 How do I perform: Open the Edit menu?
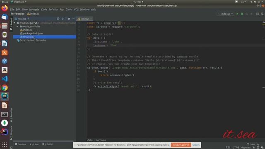point(18,10)
